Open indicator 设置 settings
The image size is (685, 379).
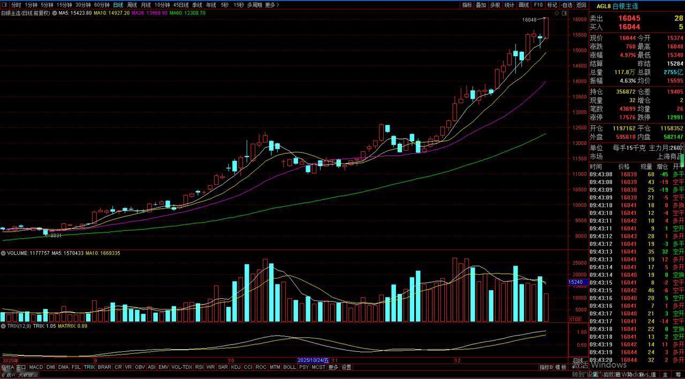coord(347,367)
